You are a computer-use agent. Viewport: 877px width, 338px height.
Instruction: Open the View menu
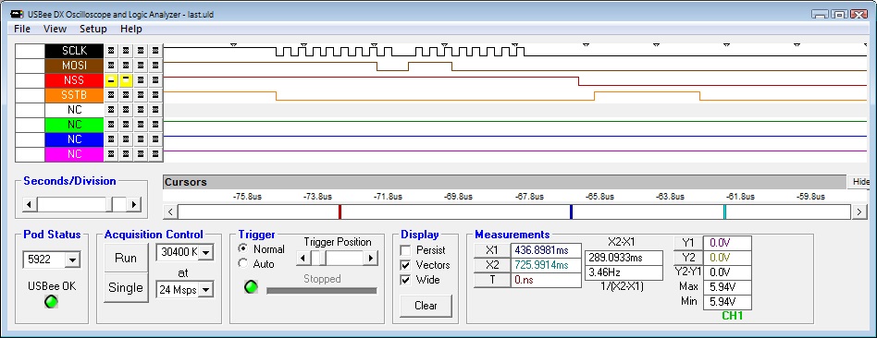55,29
